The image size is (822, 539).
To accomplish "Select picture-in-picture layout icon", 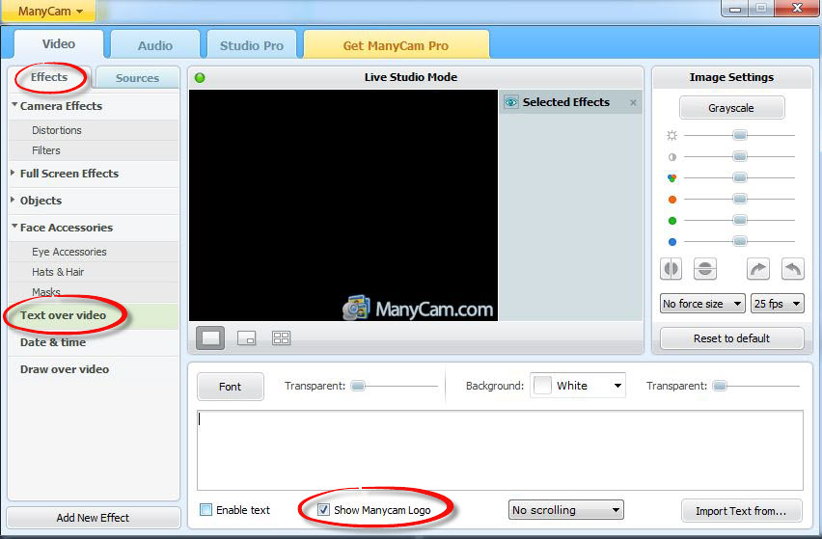I will click(246, 337).
